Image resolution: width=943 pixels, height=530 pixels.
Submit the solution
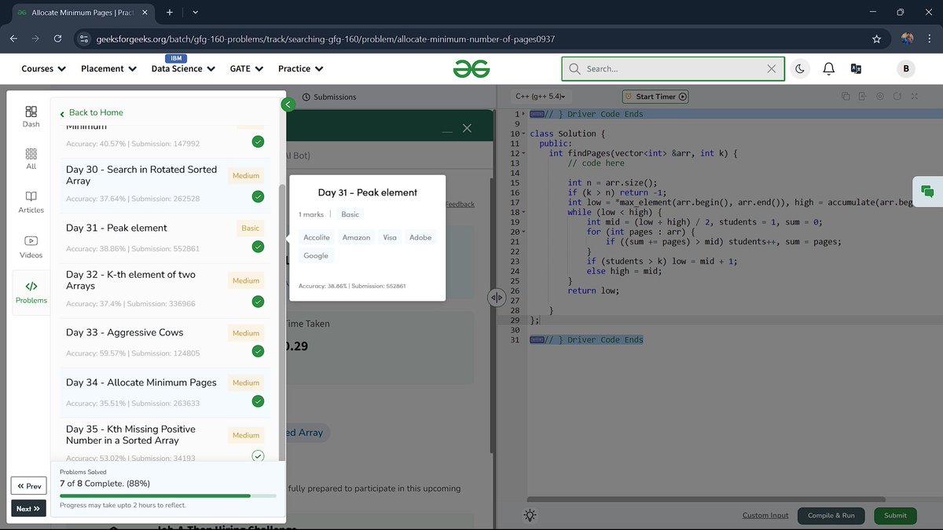coord(895,515)
